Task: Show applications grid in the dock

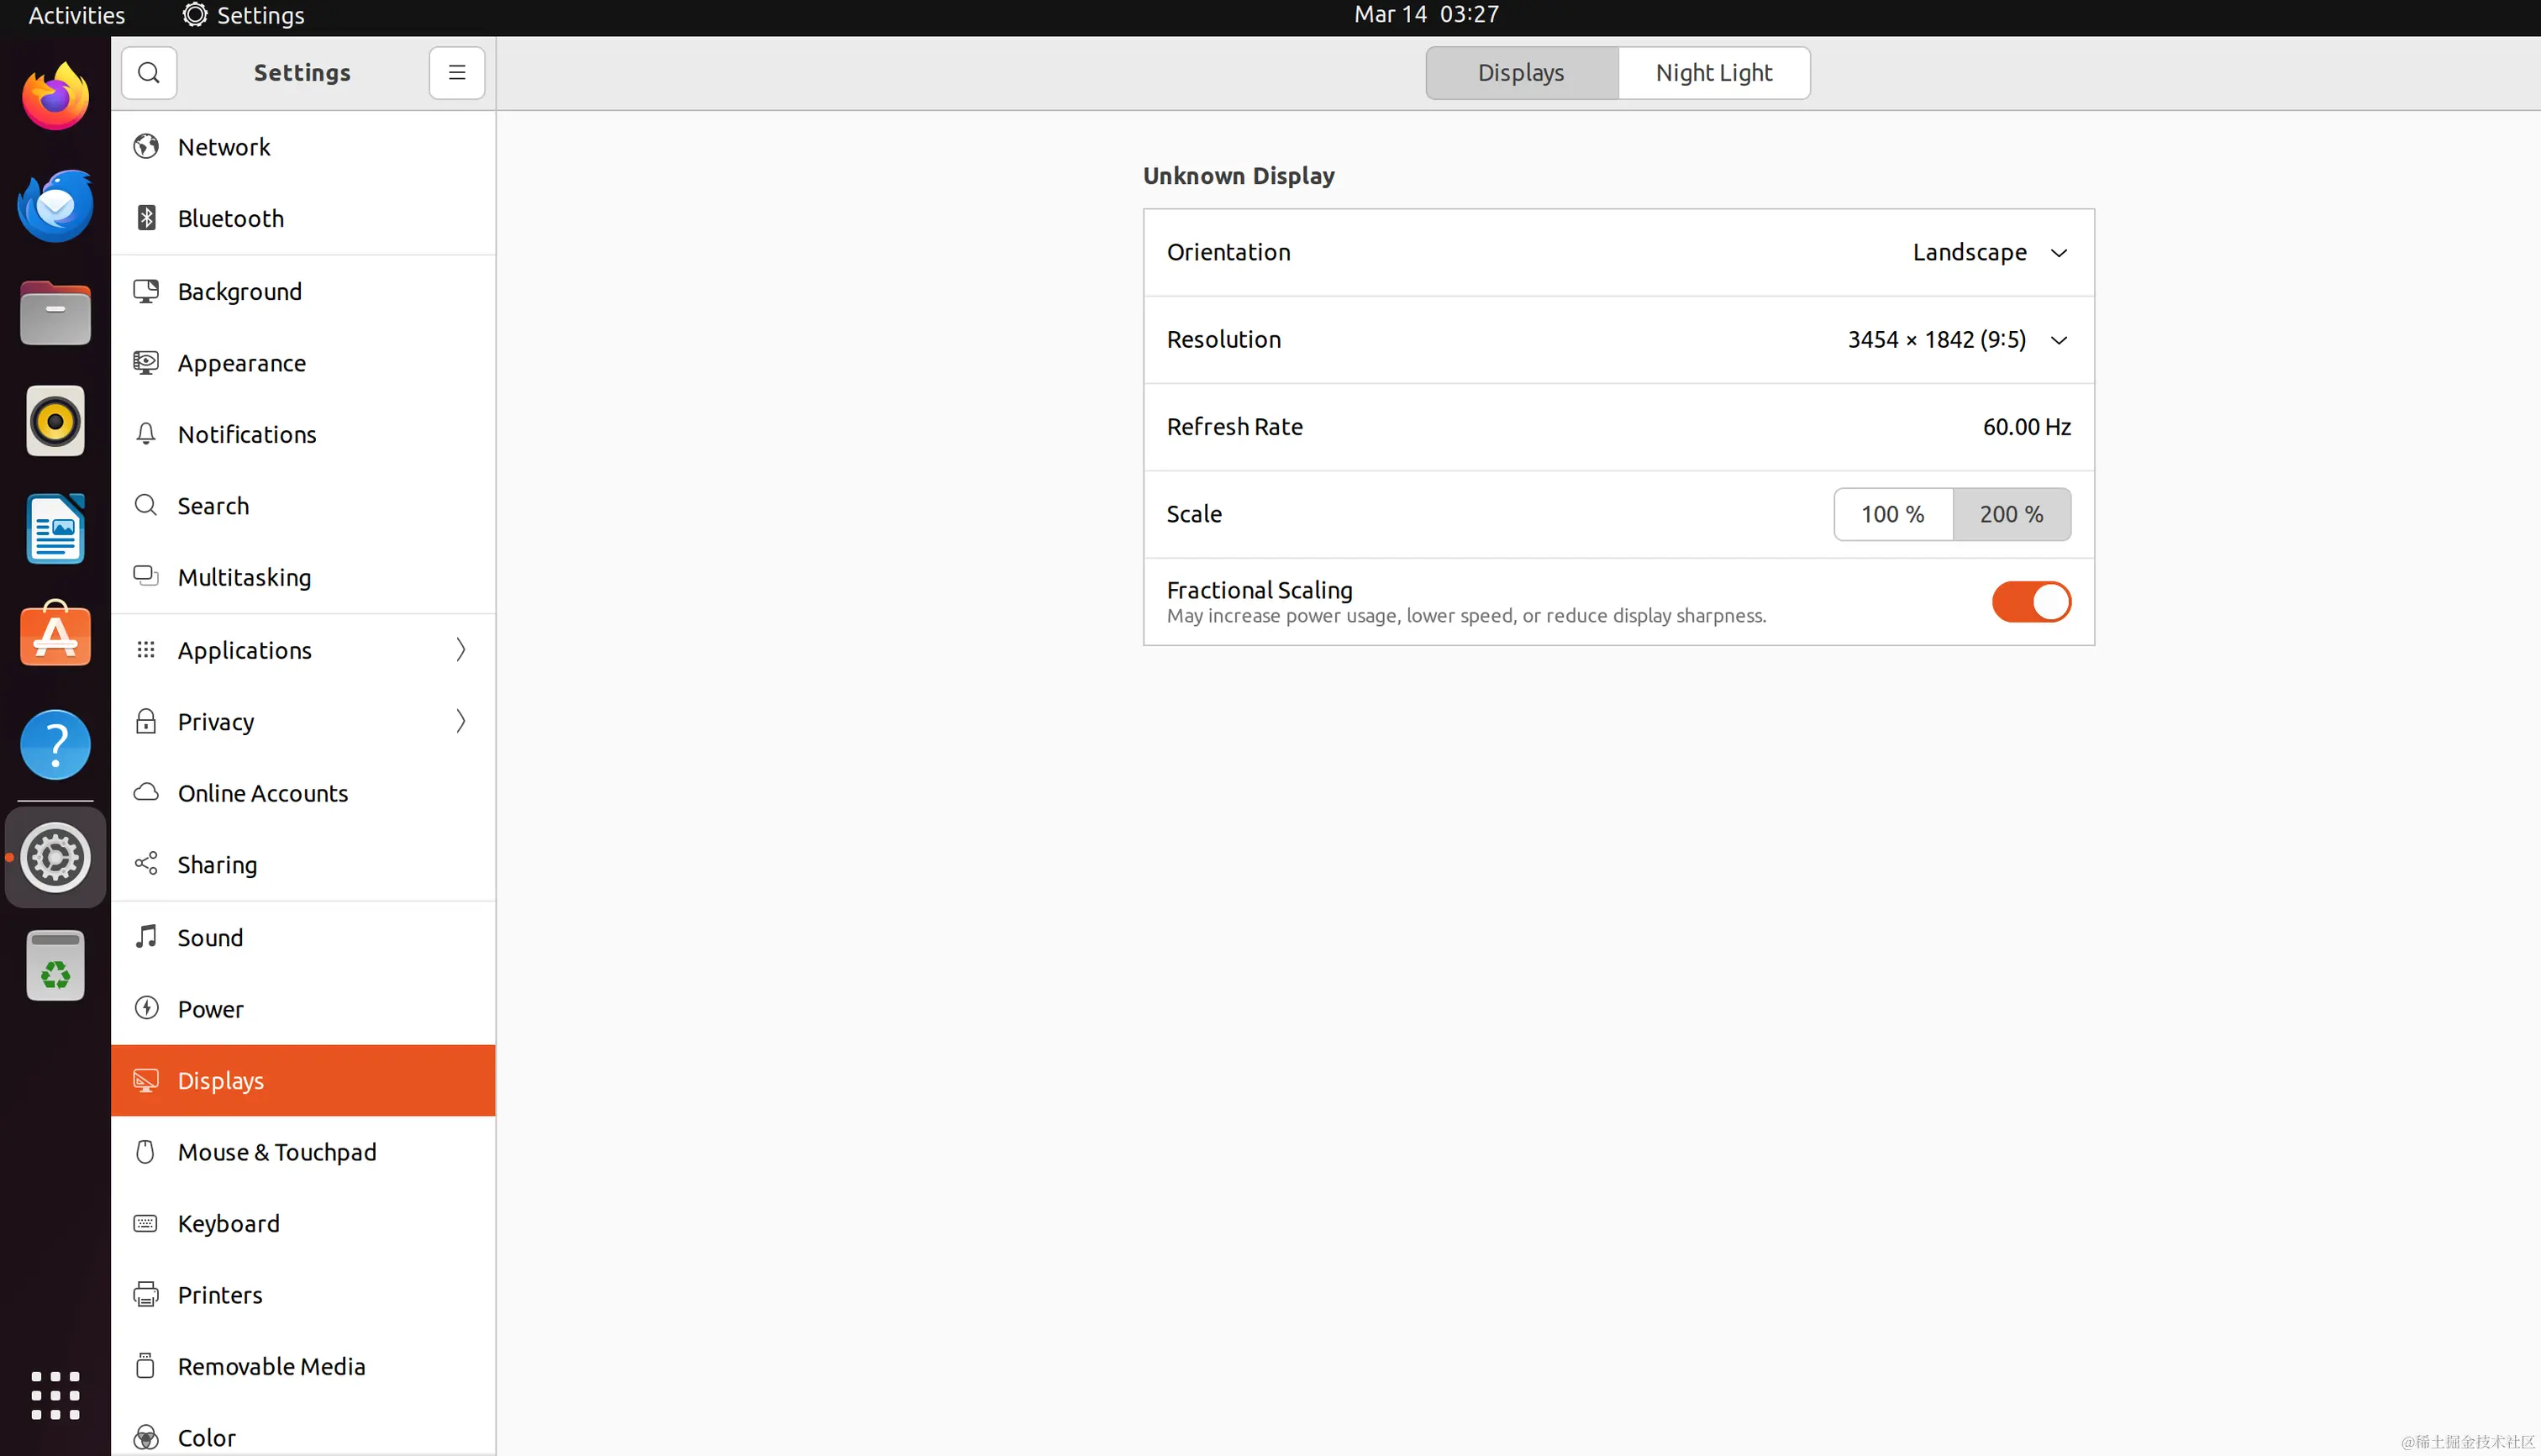Action: click(55, 1394)
